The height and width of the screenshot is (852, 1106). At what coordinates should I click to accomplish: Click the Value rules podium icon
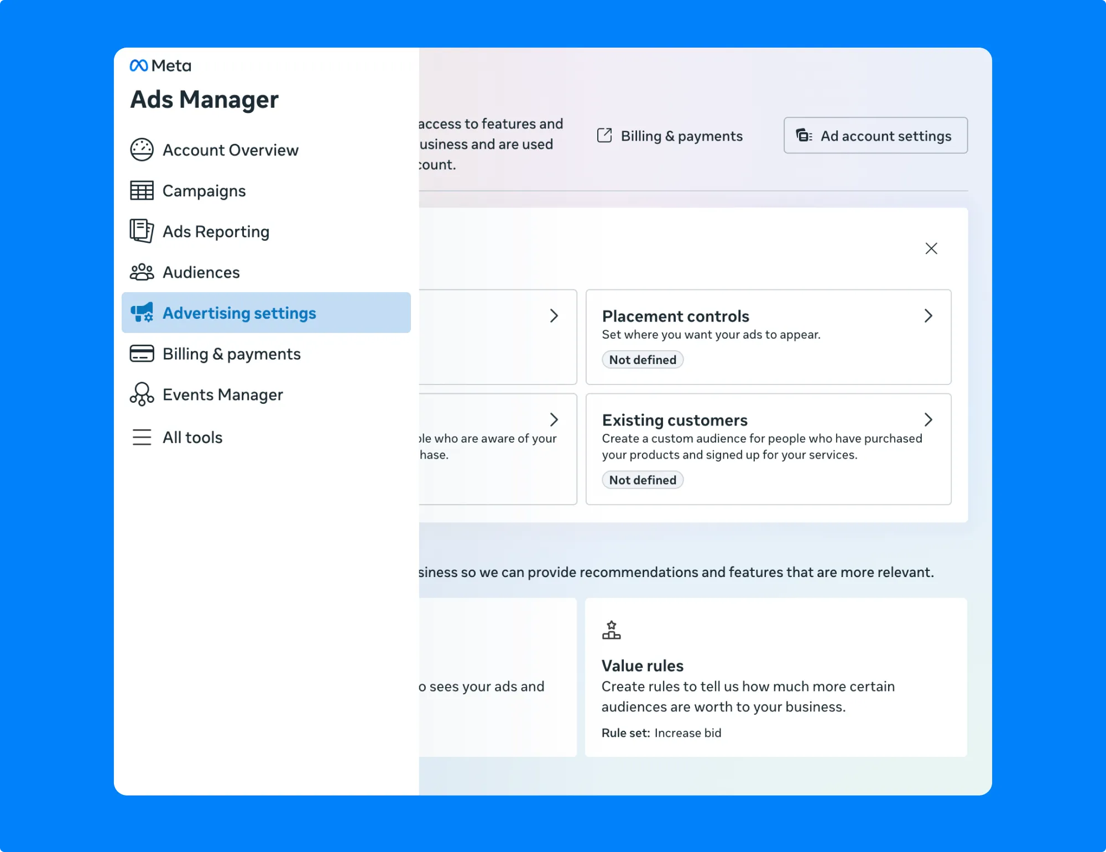612,630
